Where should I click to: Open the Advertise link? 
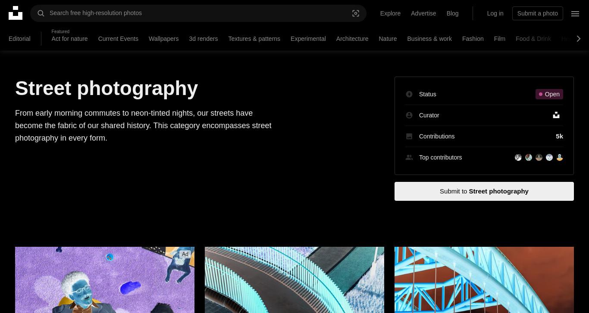(x=423, y=13)
